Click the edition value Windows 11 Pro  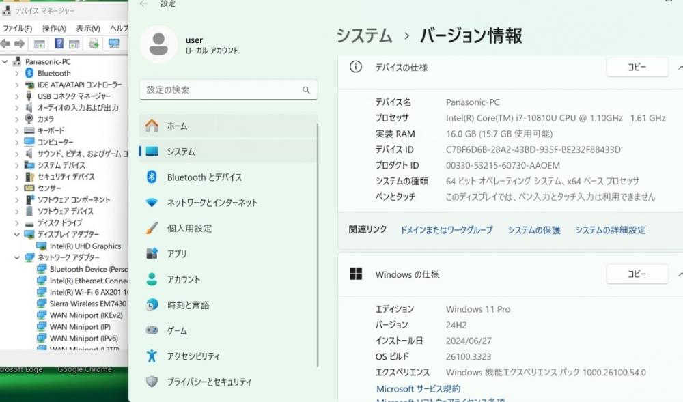click(478, 309)
